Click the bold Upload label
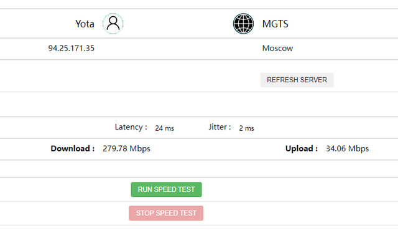 point(302,148)
